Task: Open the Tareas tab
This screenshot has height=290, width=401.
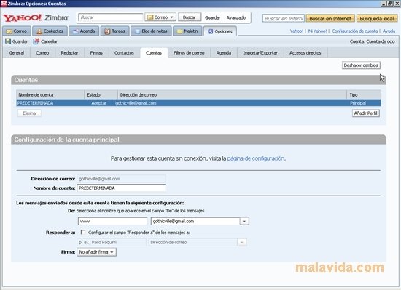Action: pos(114,31)
